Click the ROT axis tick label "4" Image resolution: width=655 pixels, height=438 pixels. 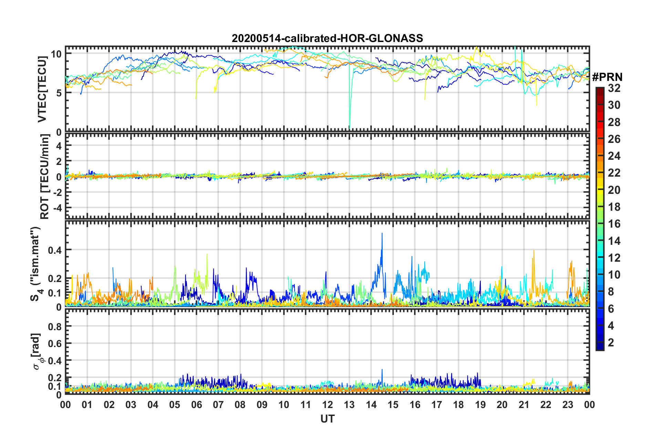pos(59,146)
